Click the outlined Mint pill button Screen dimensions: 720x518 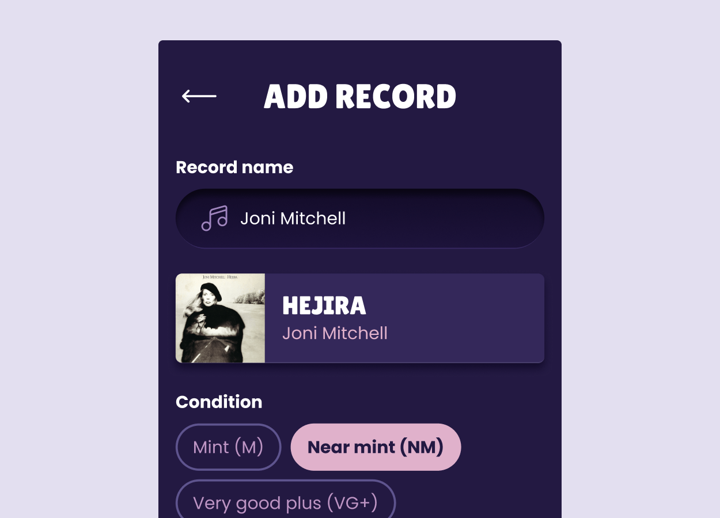[228, 447]
